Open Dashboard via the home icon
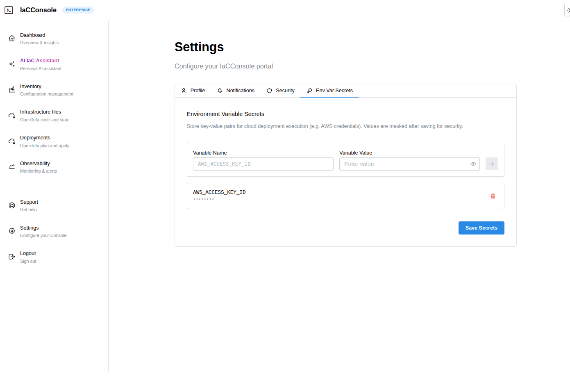This screenshot has width=570, height=378. pos(12,39)
